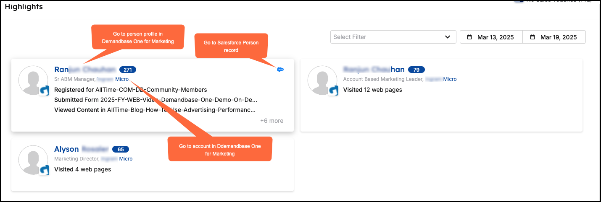Open profile of person with score 271
This screenshot has width=601, height=202.
[85, 70]
